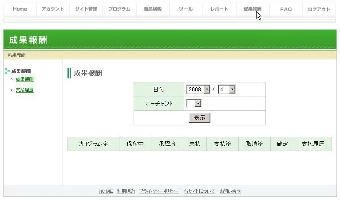Open the 利用規約 footer link

pyautogui.click(x=126, y=191)
